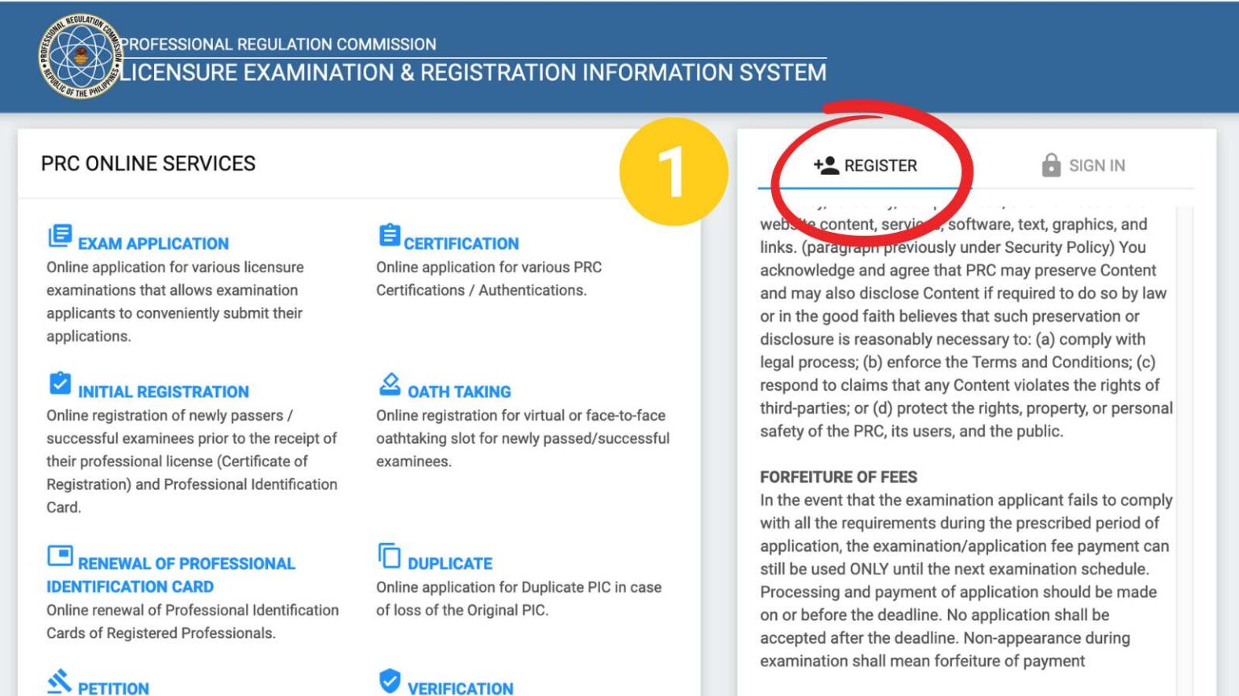Click the Certification clipboard icon
This screenshot has height=696, width=1239.
390,235
